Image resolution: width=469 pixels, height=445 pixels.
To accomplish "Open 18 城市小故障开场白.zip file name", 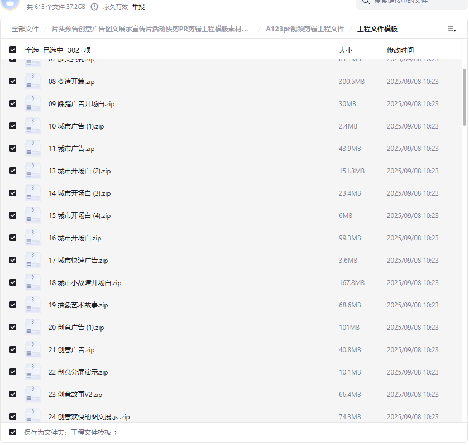I will click(x=85, y=283).
